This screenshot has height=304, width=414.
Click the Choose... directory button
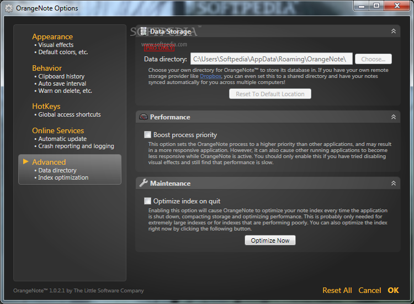click(x=373, y=59)
